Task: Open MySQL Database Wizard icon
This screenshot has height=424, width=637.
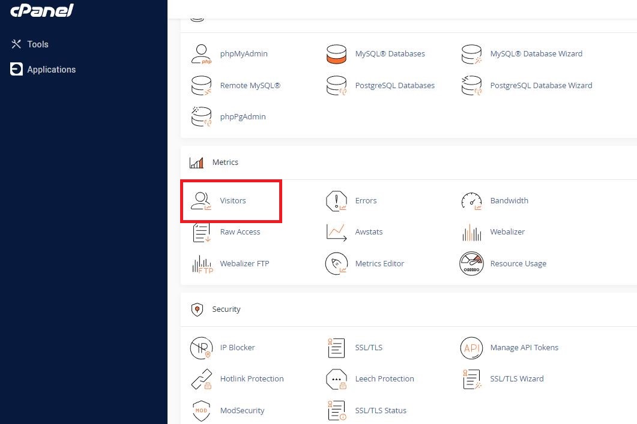Action: (x=471, y=54)
